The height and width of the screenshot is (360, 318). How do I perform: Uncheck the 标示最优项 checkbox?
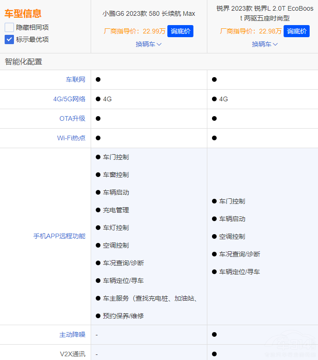coord(9,39)
